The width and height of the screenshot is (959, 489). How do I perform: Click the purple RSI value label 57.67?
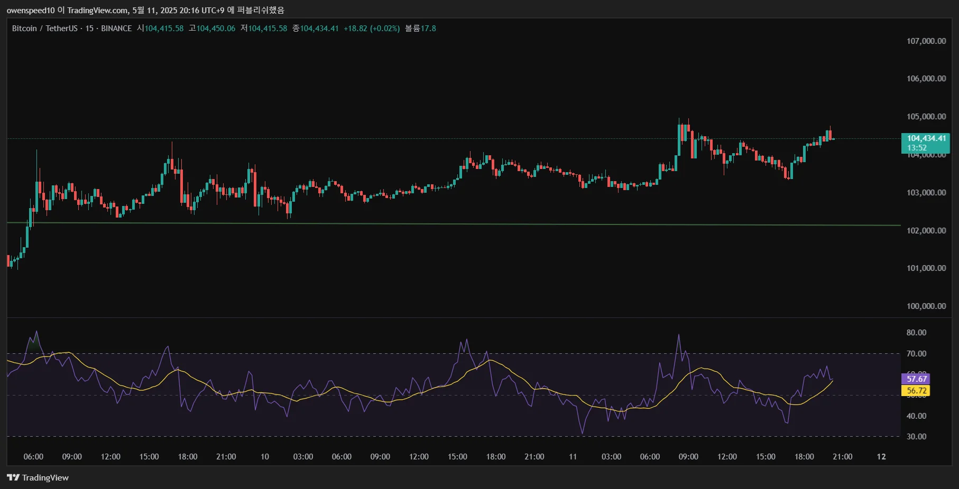[x=916, y=379]
